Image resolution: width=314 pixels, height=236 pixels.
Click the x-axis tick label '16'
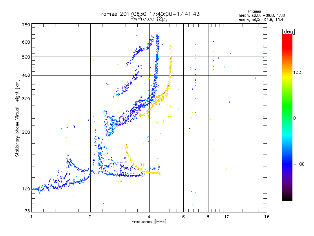point(267,217)
